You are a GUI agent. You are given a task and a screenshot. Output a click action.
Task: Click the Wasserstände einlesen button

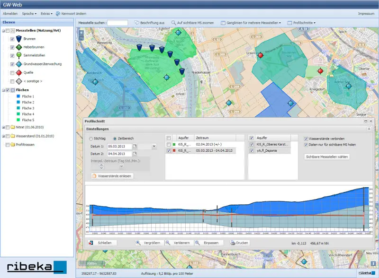112,176
